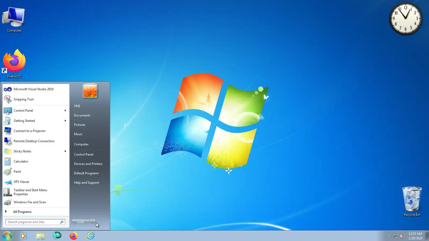This screenshot has width=429, height=241.
Task: Open the Paint palette icon
Action: coord(8,172)
